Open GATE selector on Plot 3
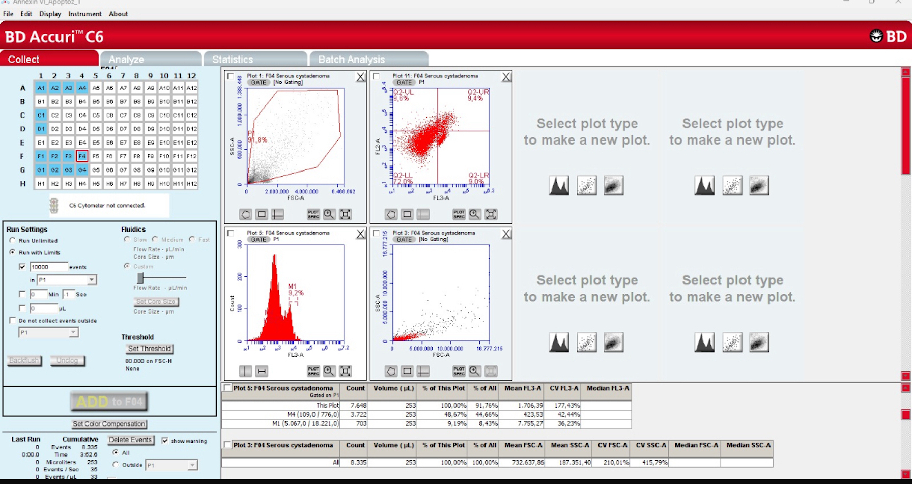This screenshot has height=484, width=912. (x=404, y=239)
